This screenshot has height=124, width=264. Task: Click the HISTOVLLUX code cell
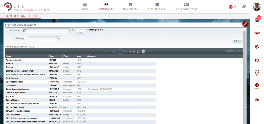56,107
